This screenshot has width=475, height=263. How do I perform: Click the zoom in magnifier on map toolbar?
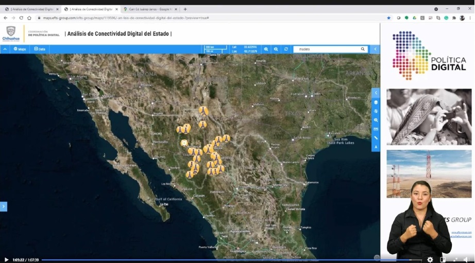tap(266, 49)
